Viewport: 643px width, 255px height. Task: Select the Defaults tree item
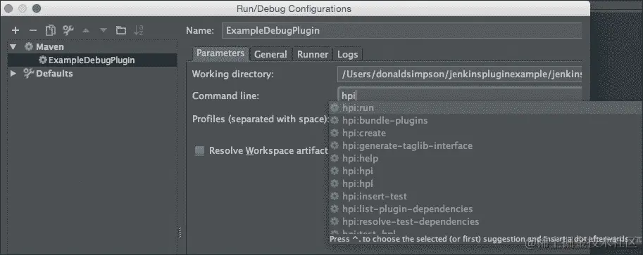point(54,74)
